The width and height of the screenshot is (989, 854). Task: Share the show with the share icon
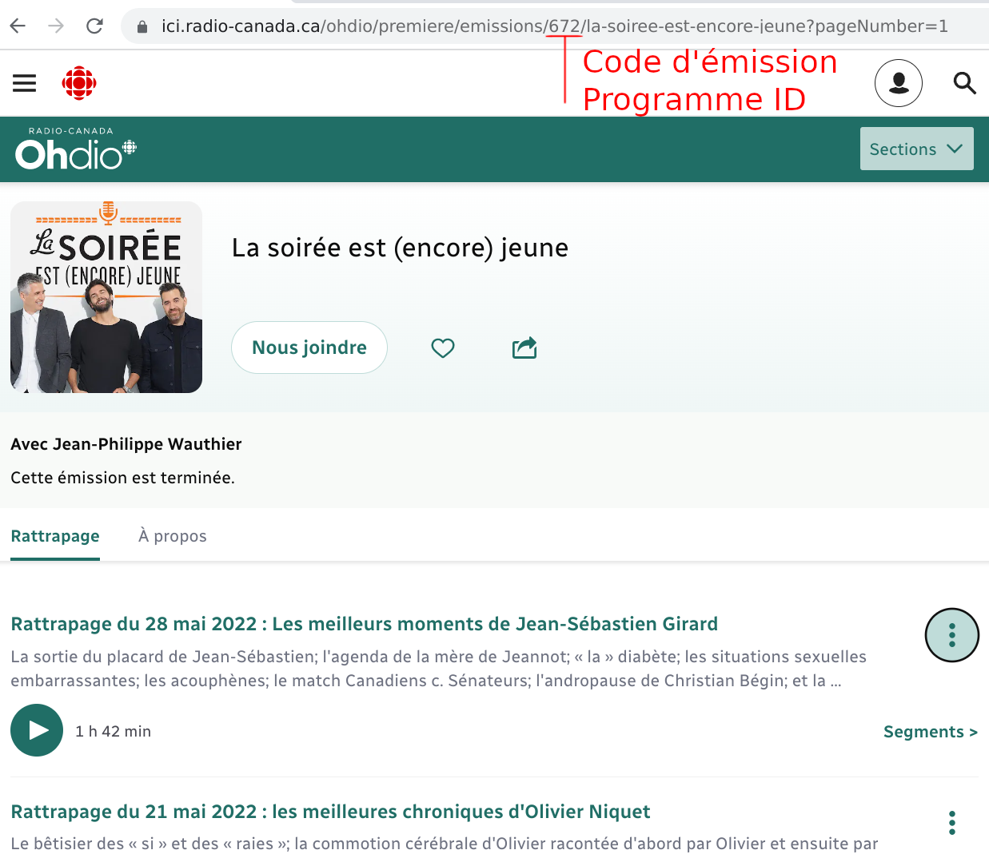point(524,348)
